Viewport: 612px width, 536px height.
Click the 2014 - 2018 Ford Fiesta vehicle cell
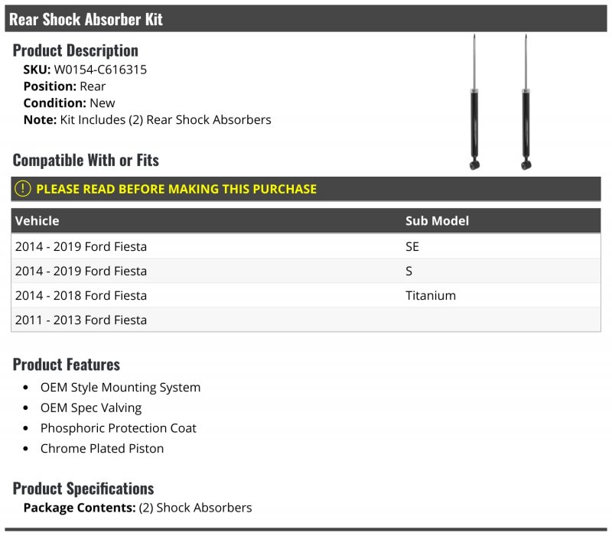point(81,295)
